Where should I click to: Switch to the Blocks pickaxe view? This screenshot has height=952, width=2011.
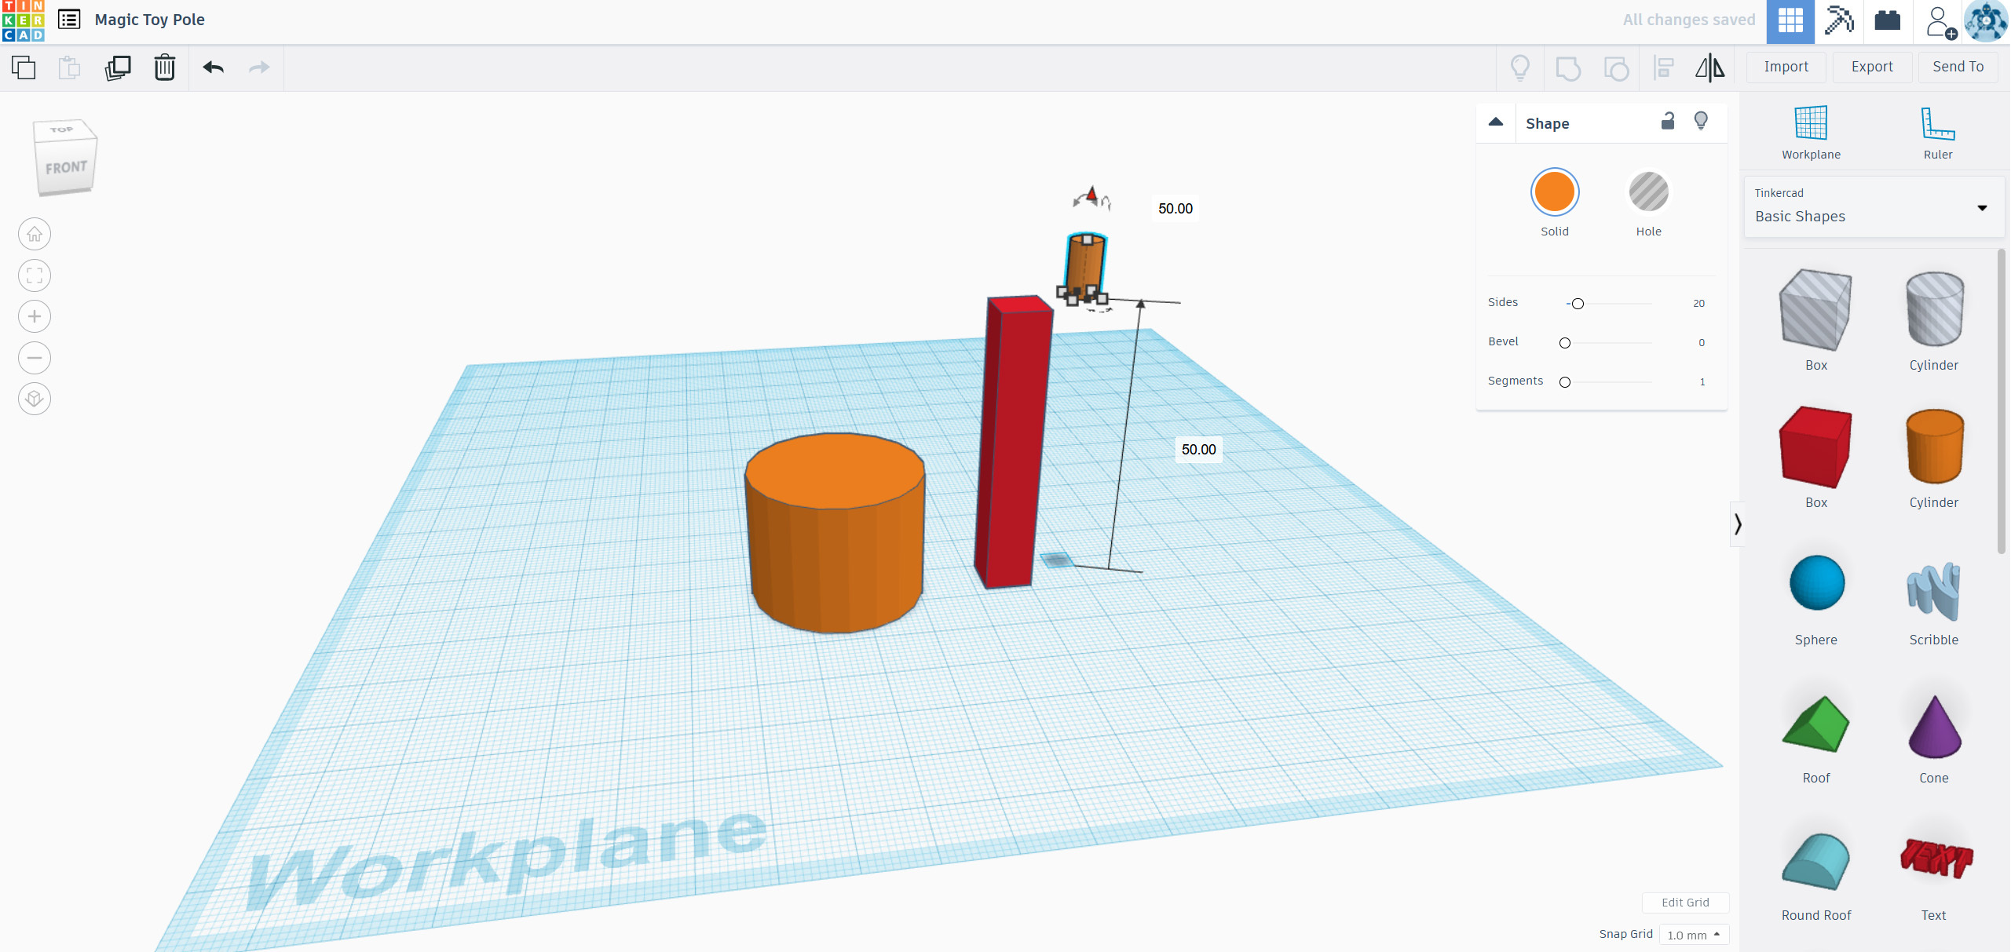(1838, 20)
